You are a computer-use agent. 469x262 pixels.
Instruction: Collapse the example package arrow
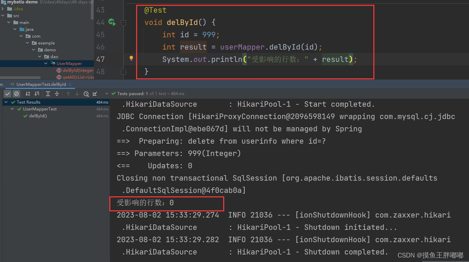[x=27, y=43]
